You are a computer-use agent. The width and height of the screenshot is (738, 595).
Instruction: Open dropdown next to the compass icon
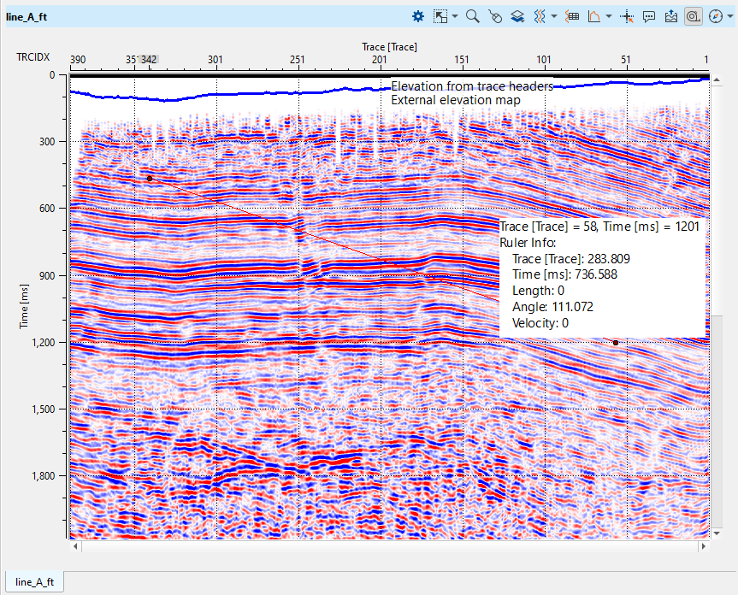pyautogui.click(x=729, y=16)
